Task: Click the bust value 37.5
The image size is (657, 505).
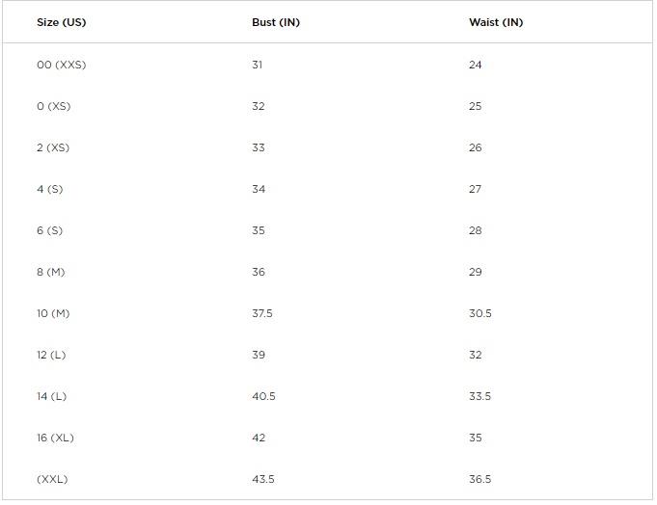Action: [261, 313]
